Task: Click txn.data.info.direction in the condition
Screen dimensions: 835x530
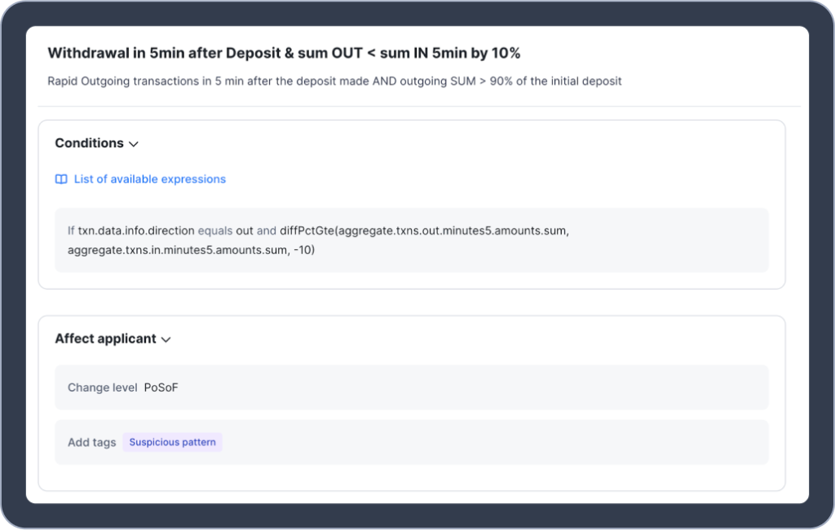Action: (136, 230)
